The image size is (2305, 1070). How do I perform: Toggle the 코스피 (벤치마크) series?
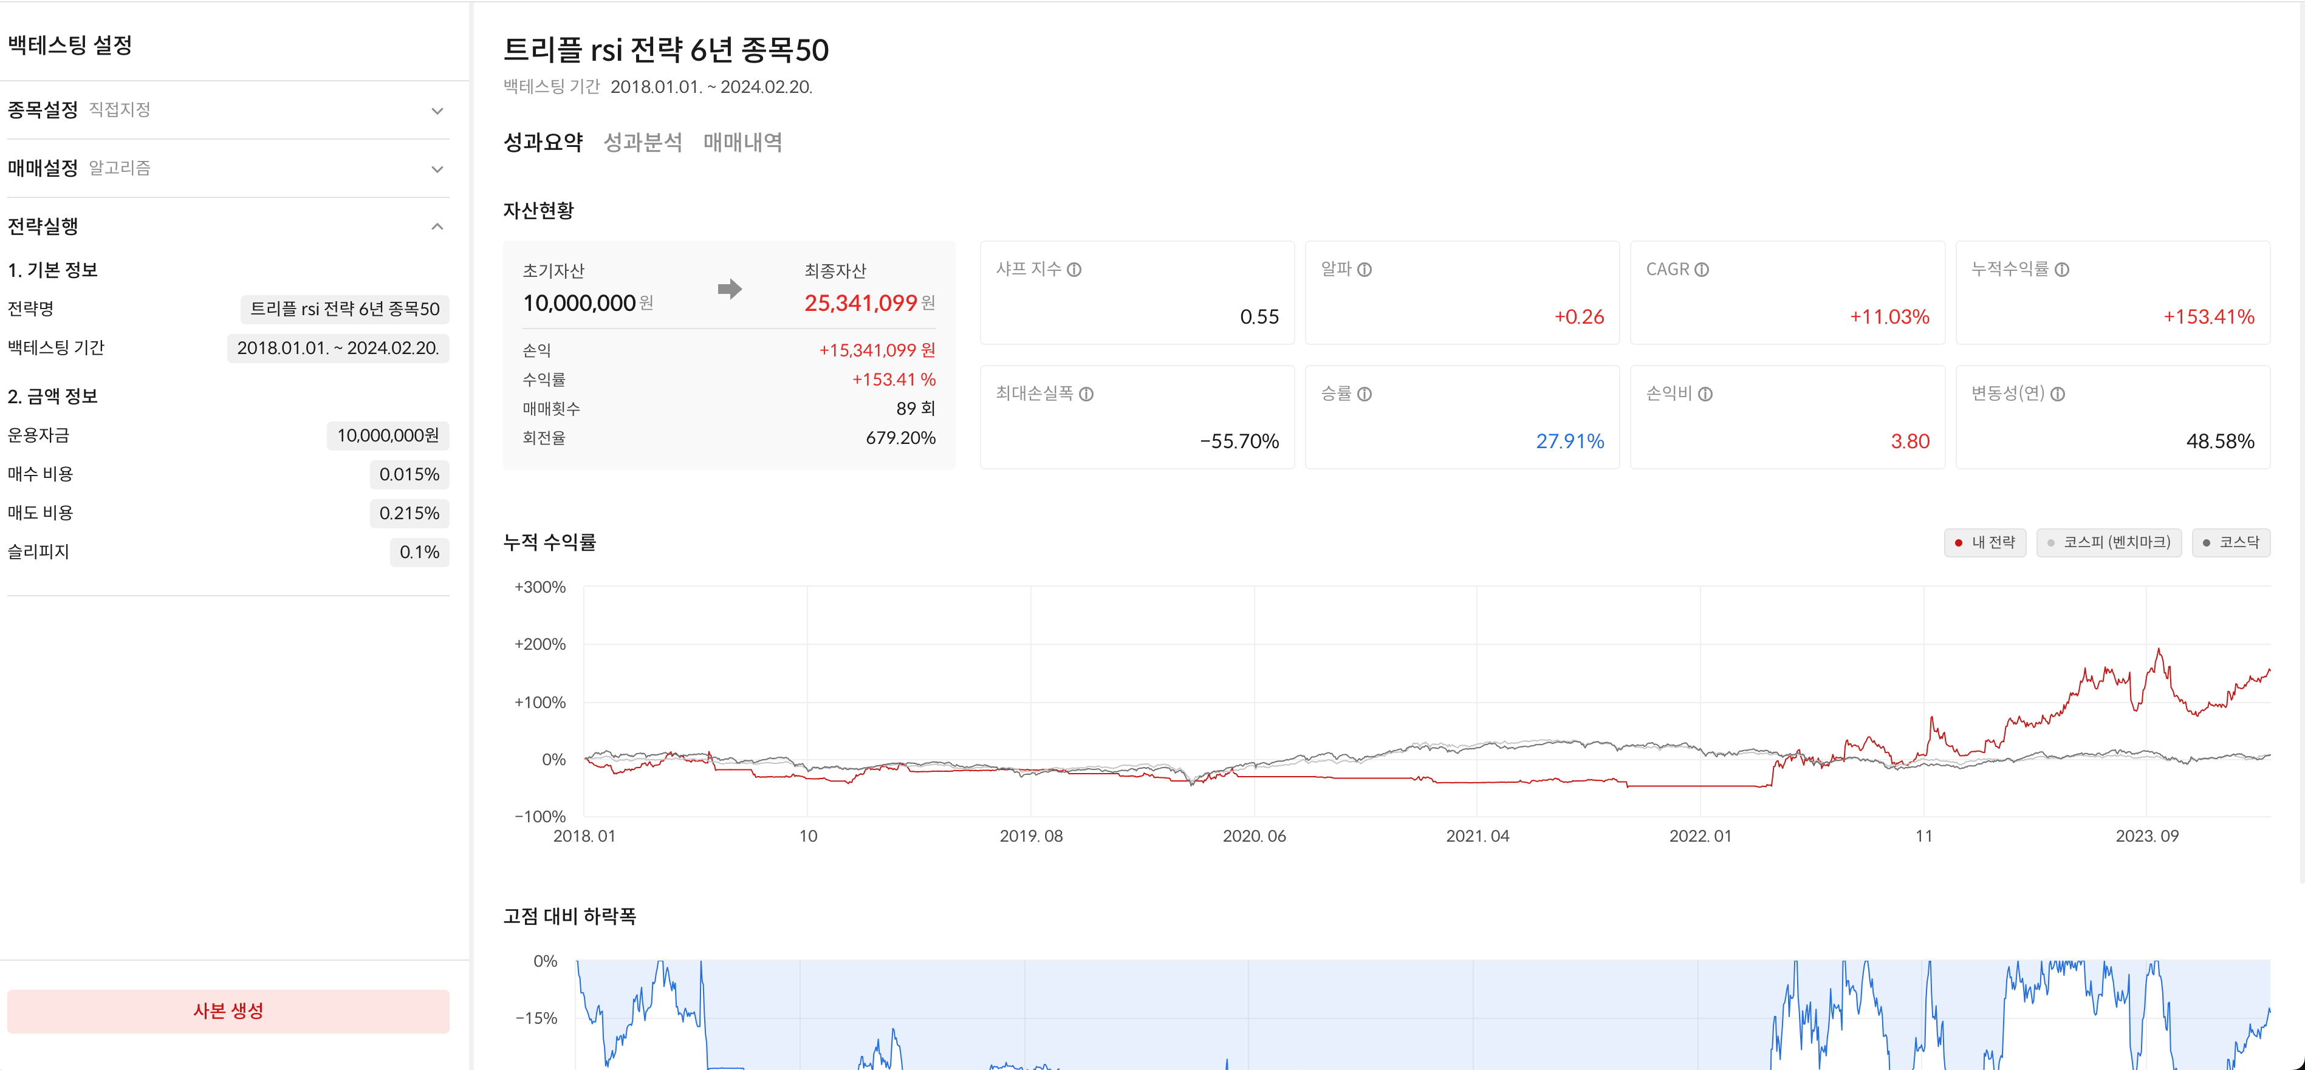(2108, 542)
